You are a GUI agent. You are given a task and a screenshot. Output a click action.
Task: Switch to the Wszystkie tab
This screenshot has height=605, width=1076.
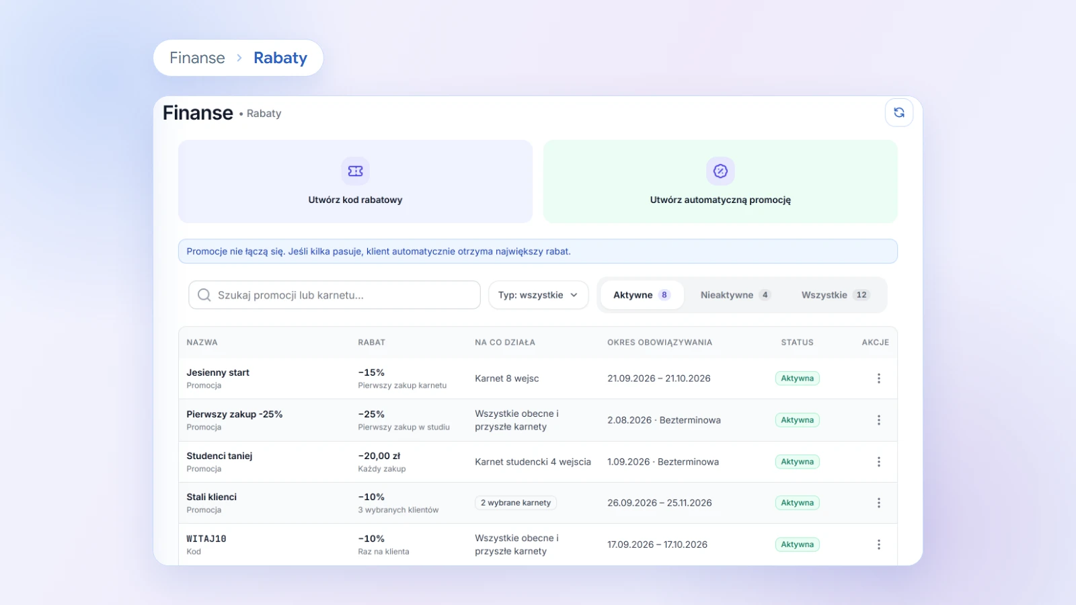835,295
